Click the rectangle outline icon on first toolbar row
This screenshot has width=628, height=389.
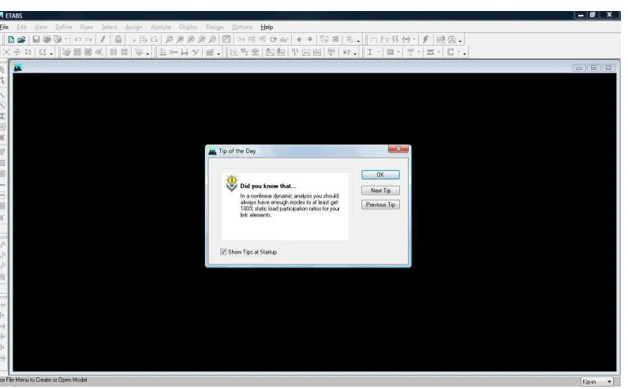pyautogui.click(x=374, y=39)
